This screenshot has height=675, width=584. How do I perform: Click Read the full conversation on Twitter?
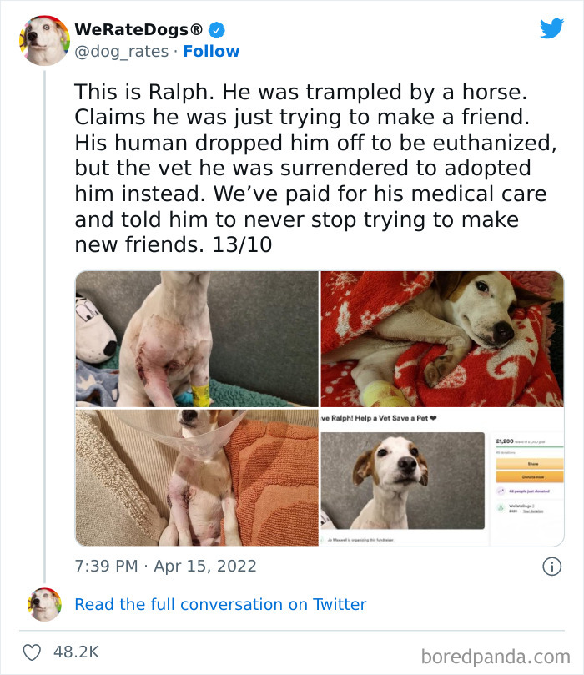(221, 604)
